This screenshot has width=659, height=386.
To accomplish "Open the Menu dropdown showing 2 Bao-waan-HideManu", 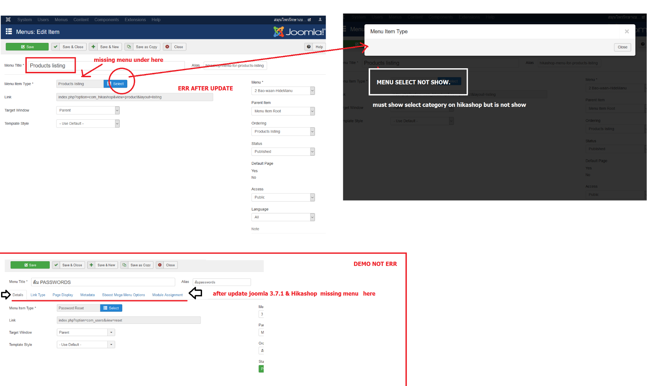I will pos(283,91).
